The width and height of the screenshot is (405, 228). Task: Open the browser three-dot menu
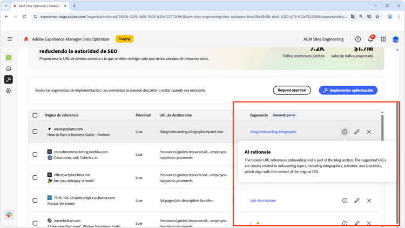pos(399,17)
